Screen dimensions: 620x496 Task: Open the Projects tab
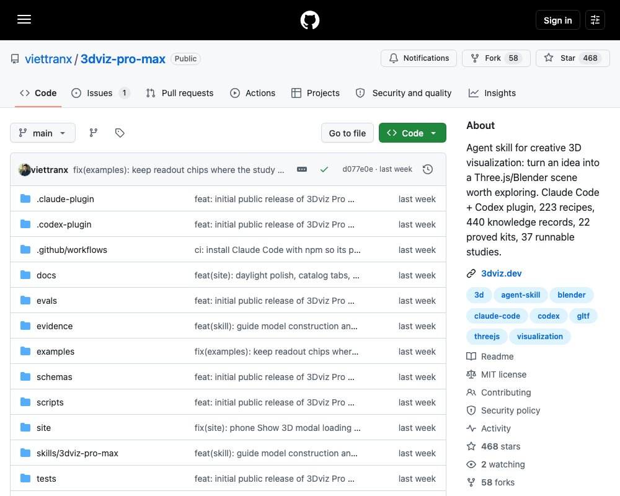(x=316, y=93)
